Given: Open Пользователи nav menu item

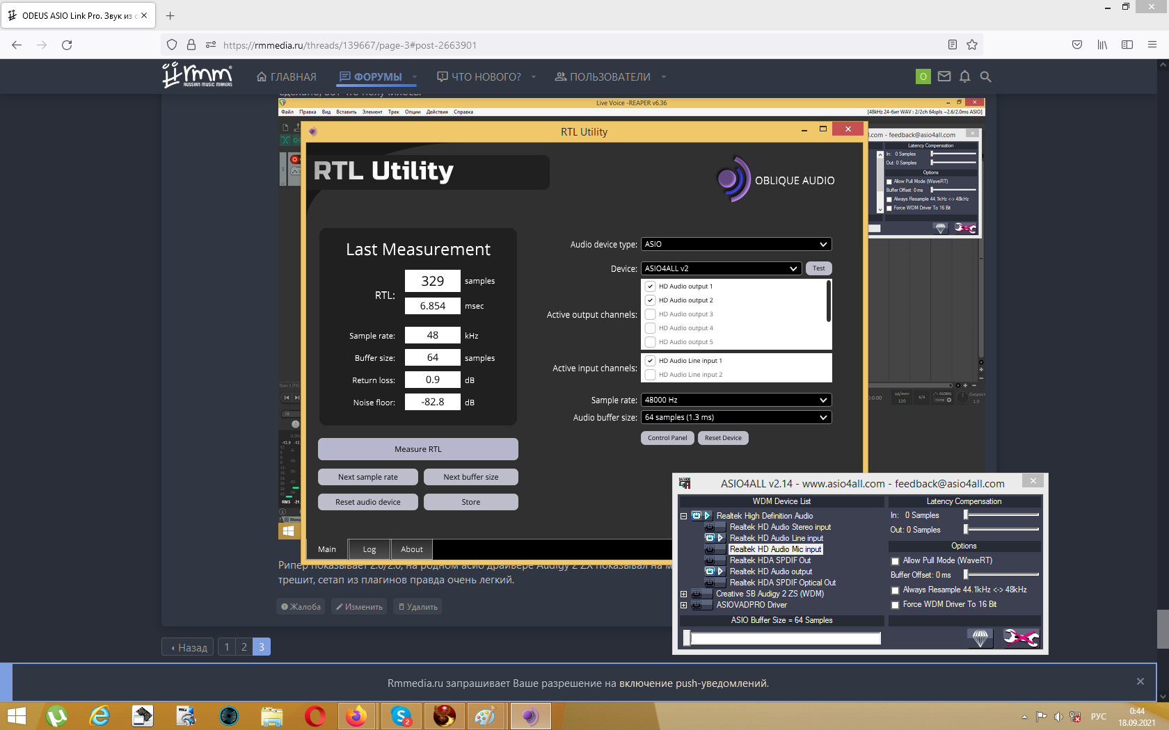Looking at the screenshot, I should [603, 76].
